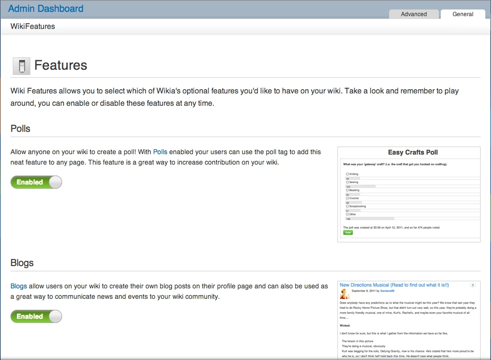Screen dimensions: 491x360
Task: Turn off the Blogs Enabled switch
Action: (x=36, y=316)
